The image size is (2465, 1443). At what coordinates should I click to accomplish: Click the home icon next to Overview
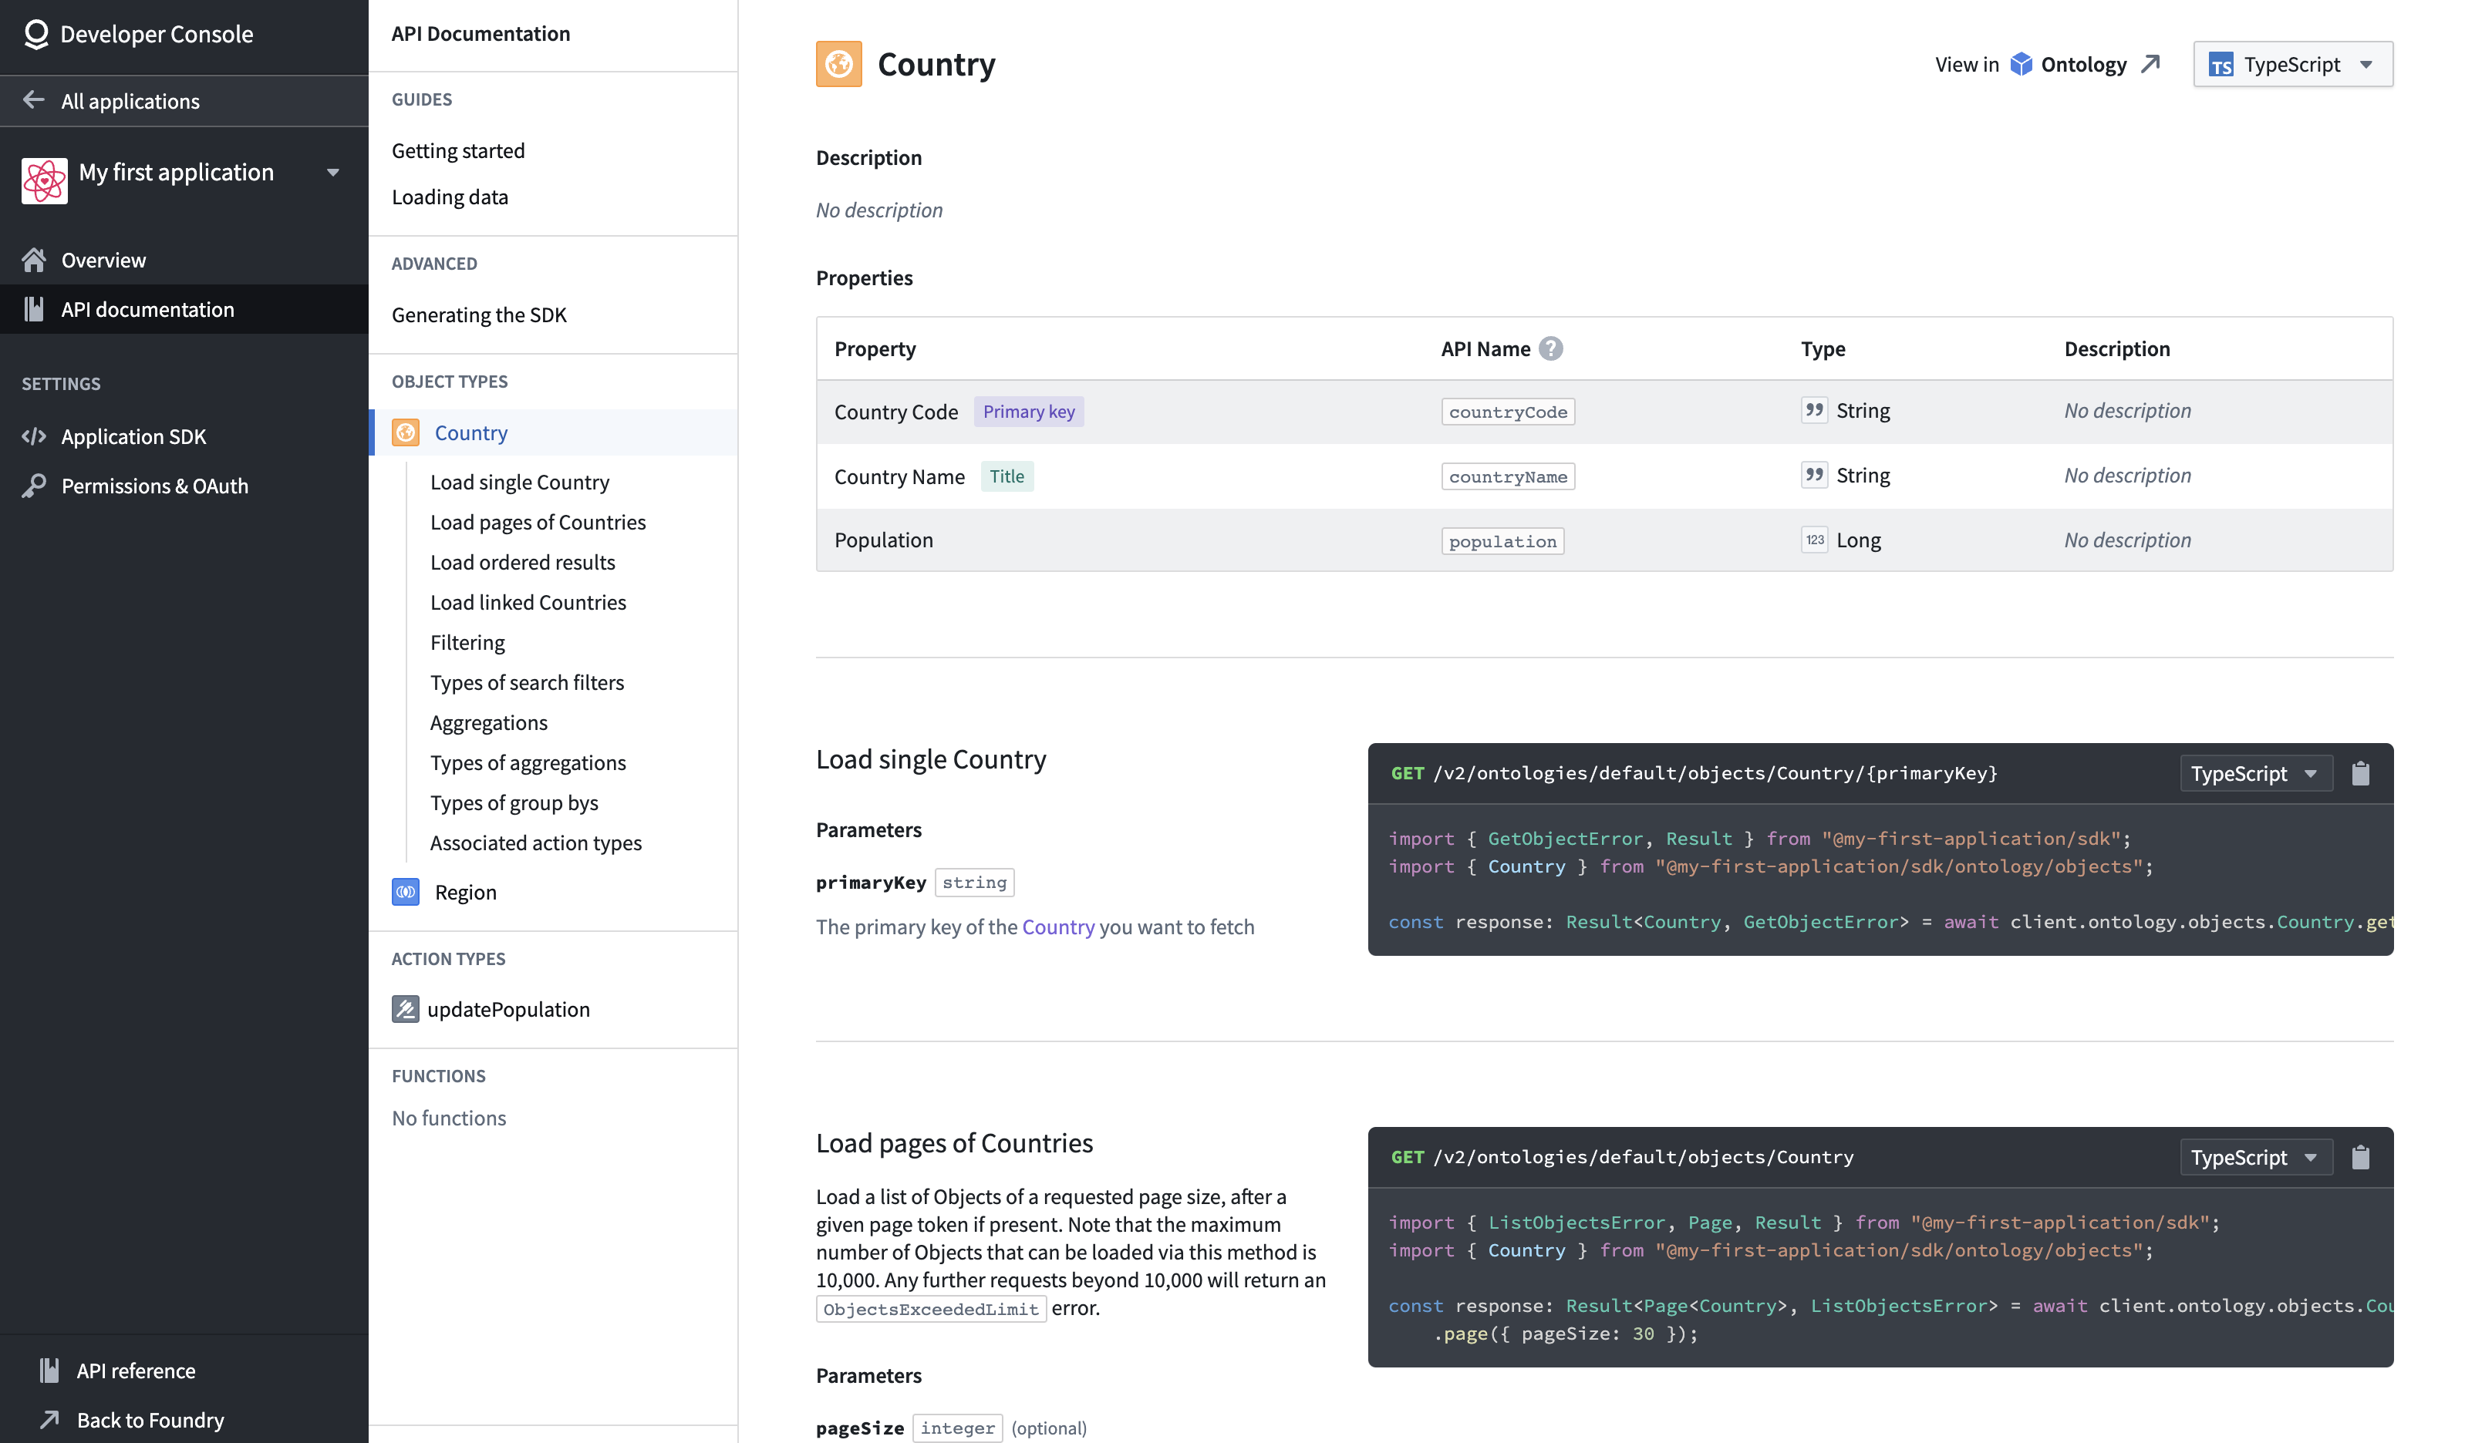34,258
